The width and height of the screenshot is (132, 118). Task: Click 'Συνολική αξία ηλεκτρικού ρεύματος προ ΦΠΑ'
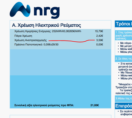[44, 105]
